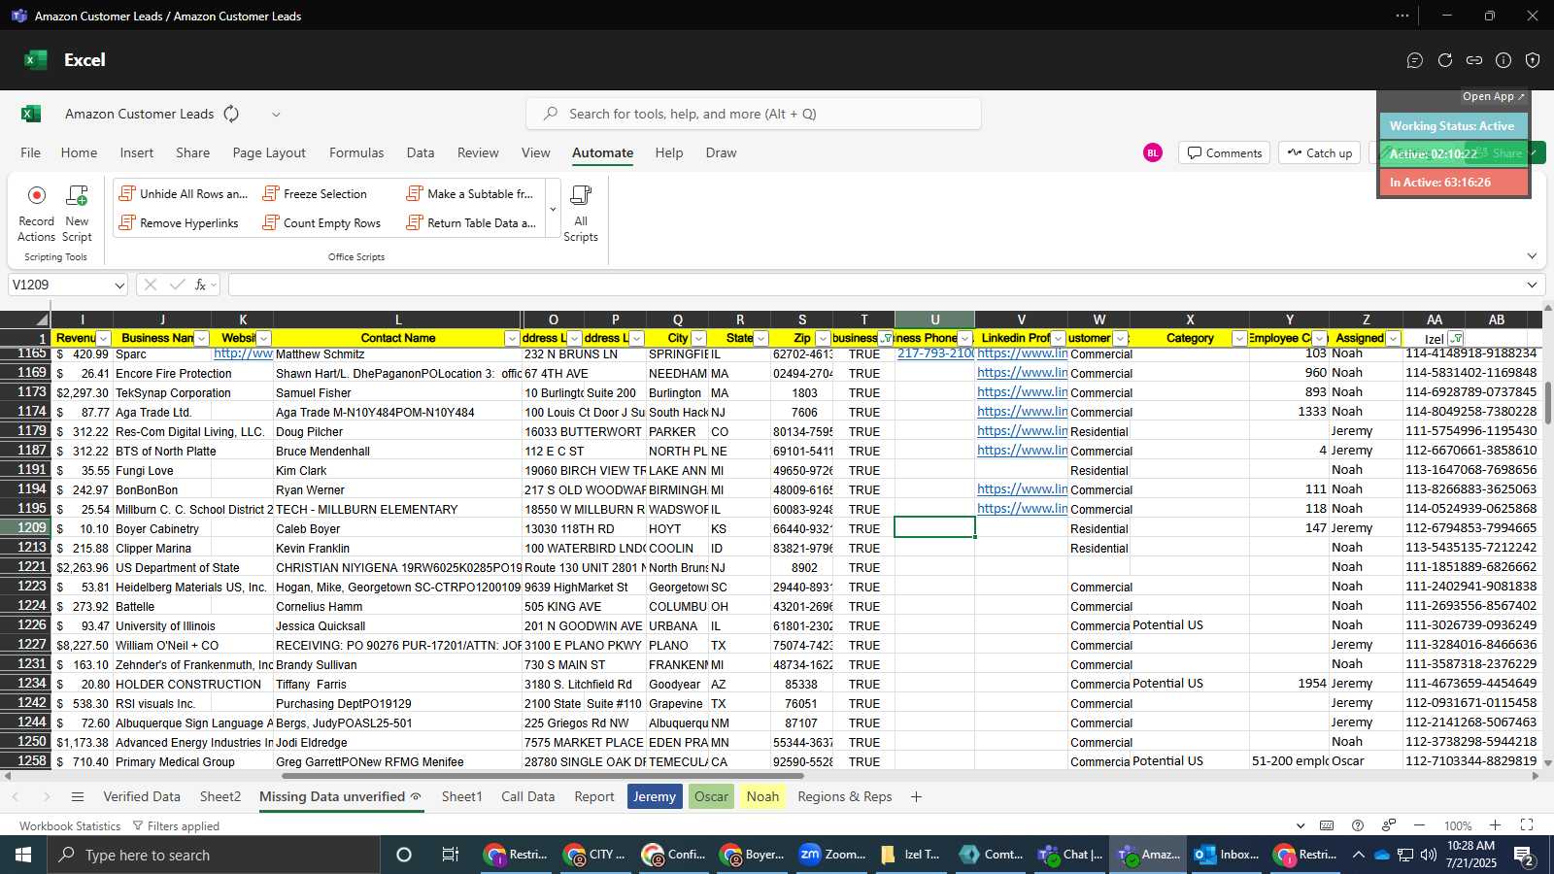
Task: Open the State column filter dropdown
Action: tap(760, 338)
